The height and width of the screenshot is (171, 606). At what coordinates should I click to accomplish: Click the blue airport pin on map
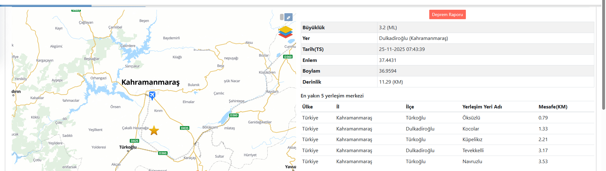tap(152, 95)
